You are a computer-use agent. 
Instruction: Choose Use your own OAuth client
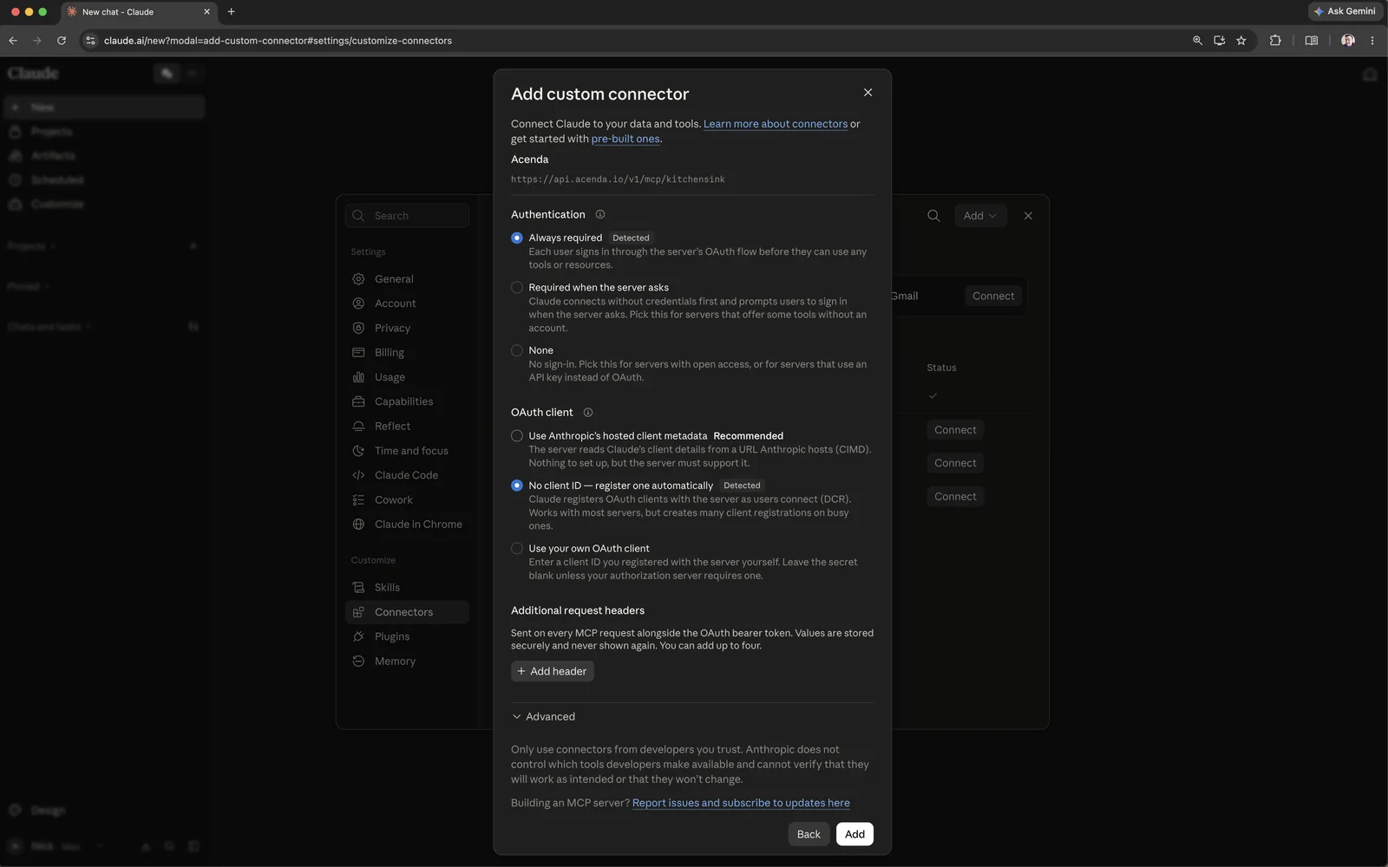[517, 549]
